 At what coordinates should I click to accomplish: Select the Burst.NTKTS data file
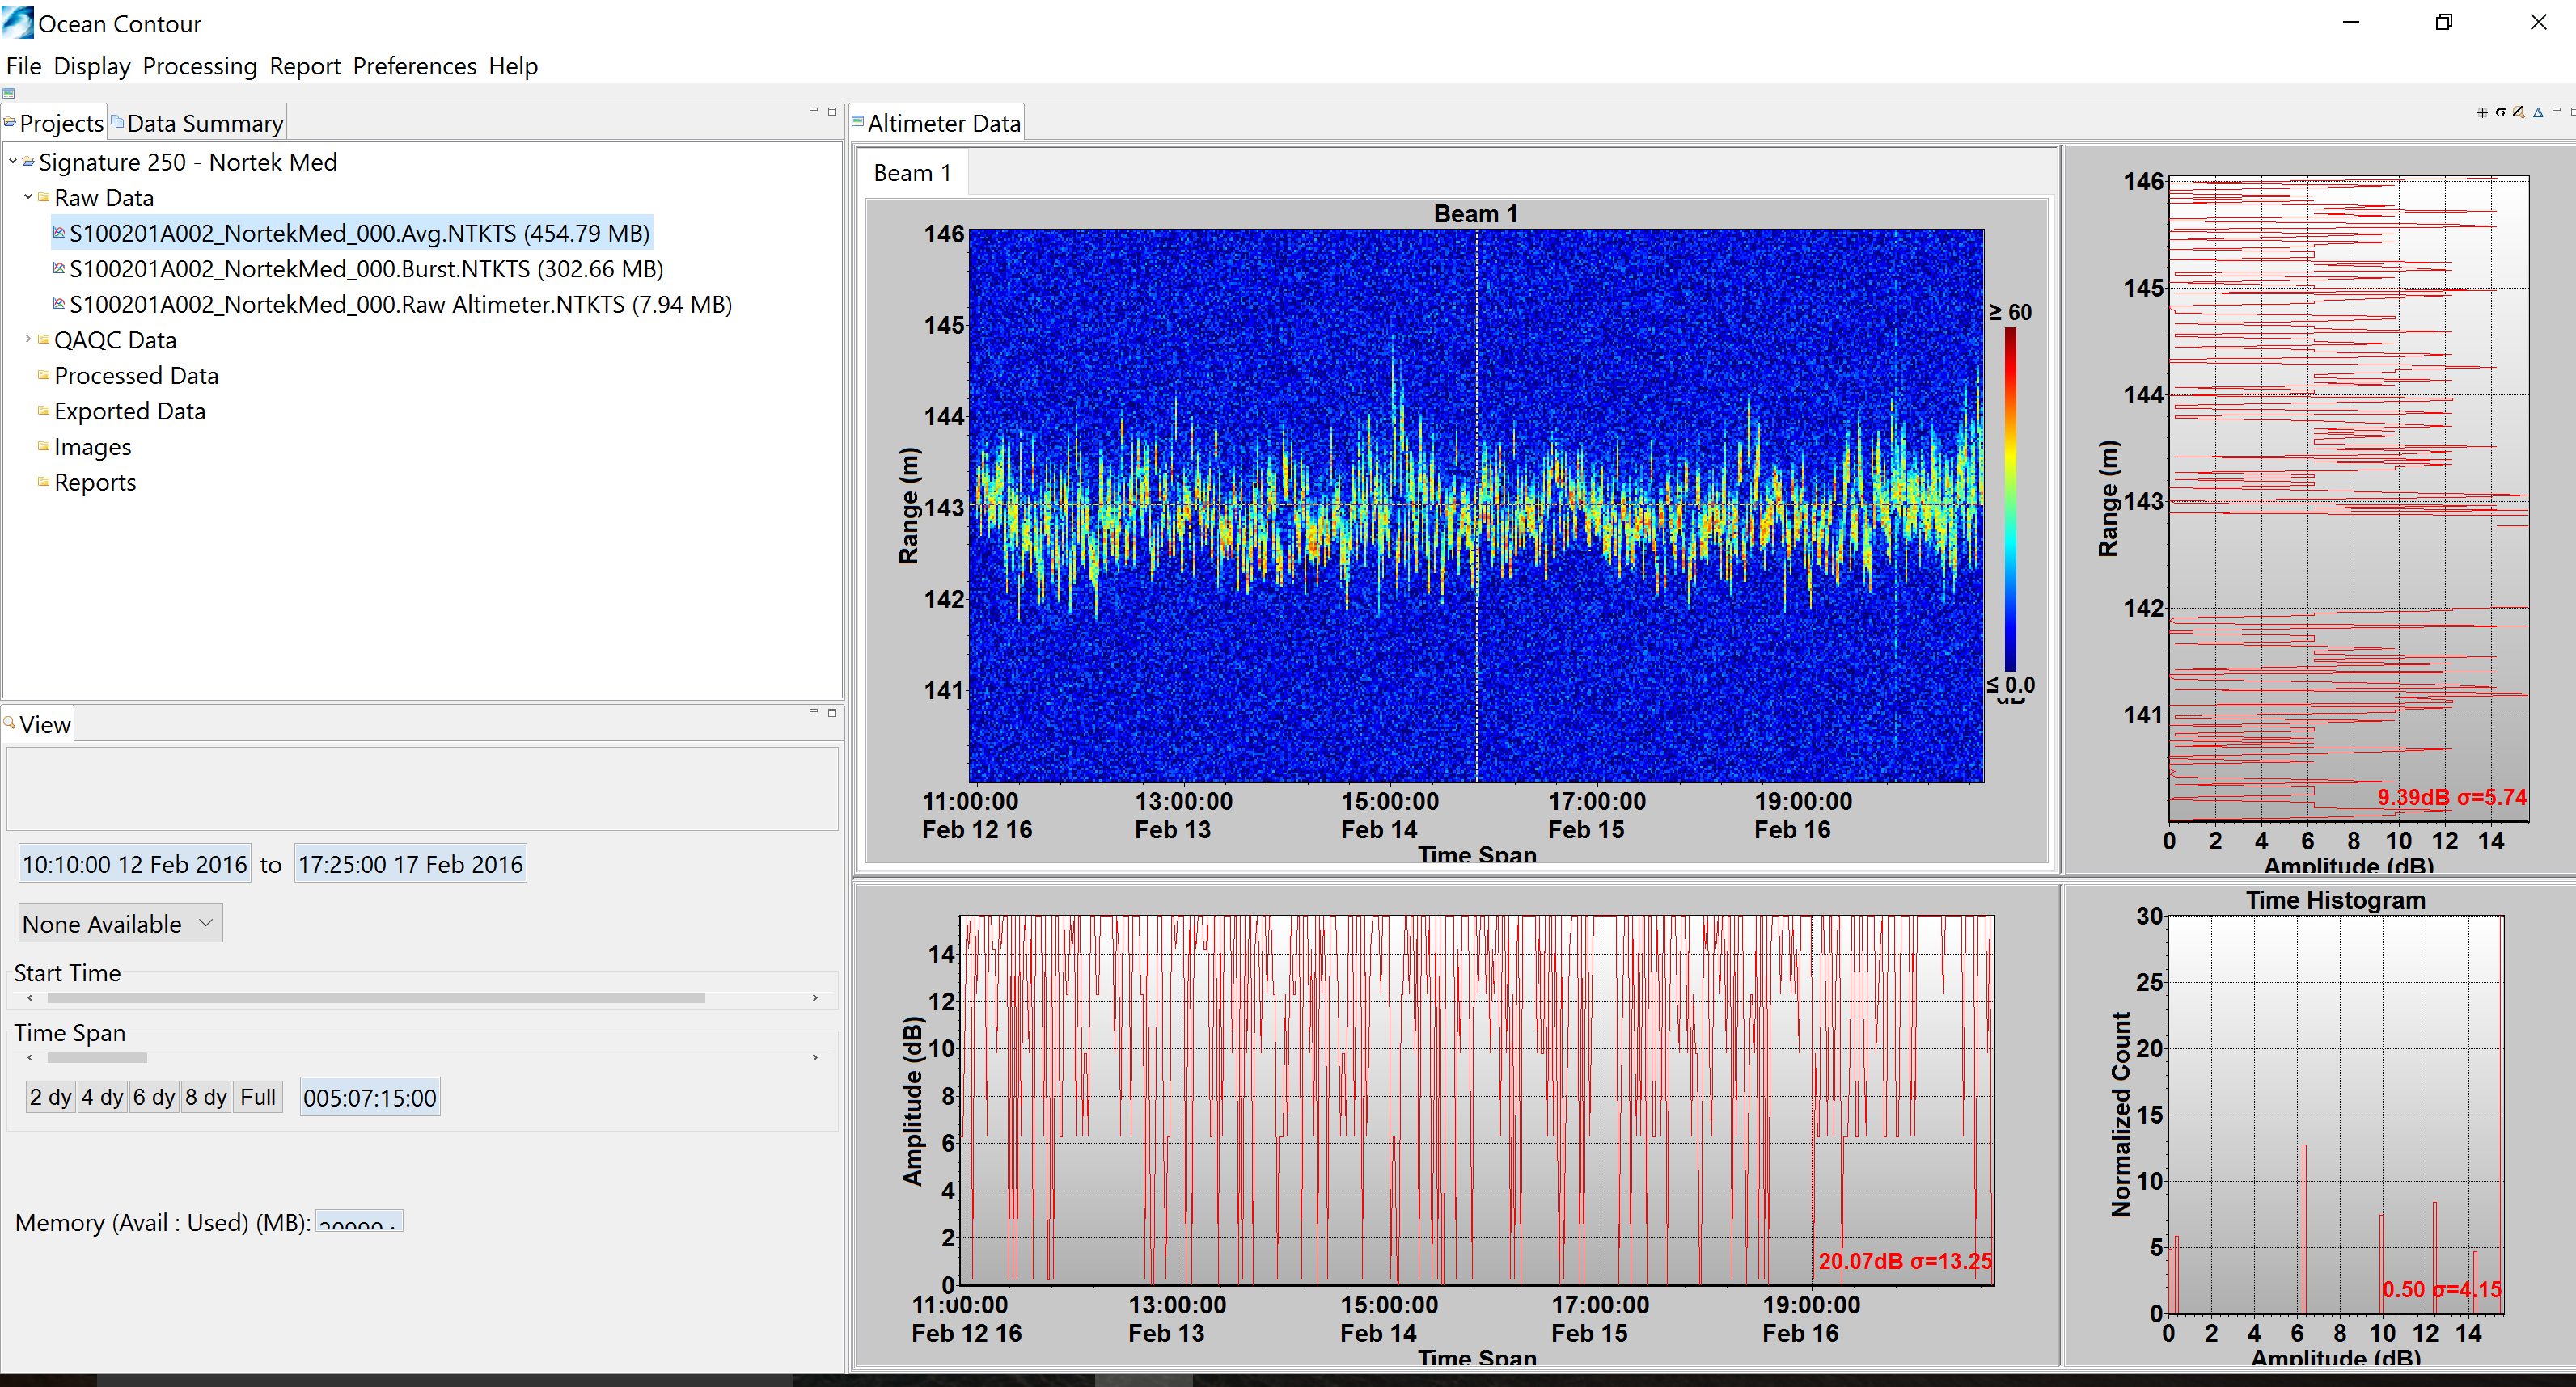366,269
